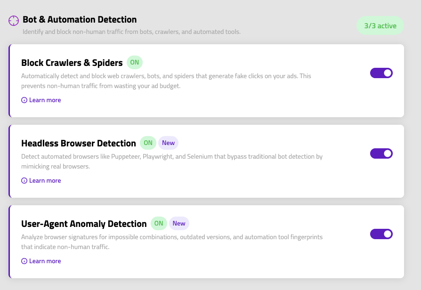The width and height of the screenshot is (421, 290).
Task: Click Learn more in User-Agent Anomaly Detection card
Action: coord(45,261)
